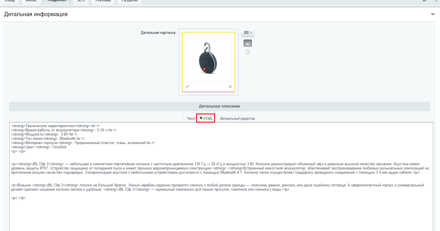
Task: Collapse the Детальная информация section
Action: [433, 14]
